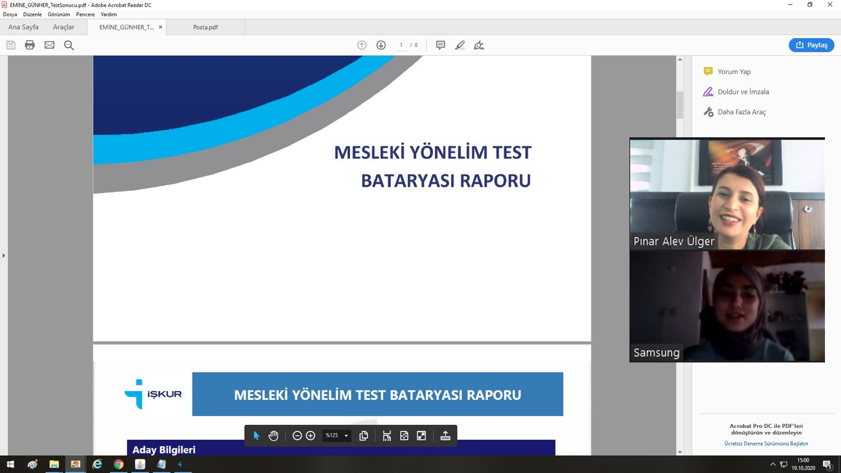
Task: Click Ücretsiz Deneme Sürümünü Başlatın link
Action: 766,443
